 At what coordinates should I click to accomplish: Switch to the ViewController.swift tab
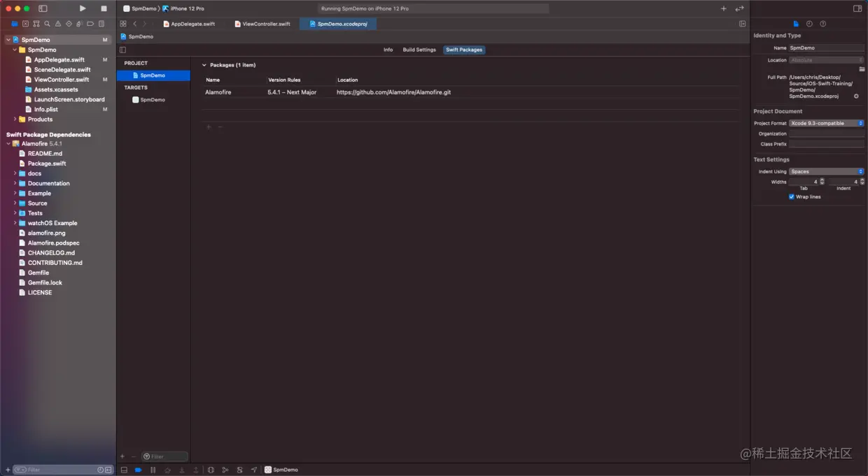point(262,24)
